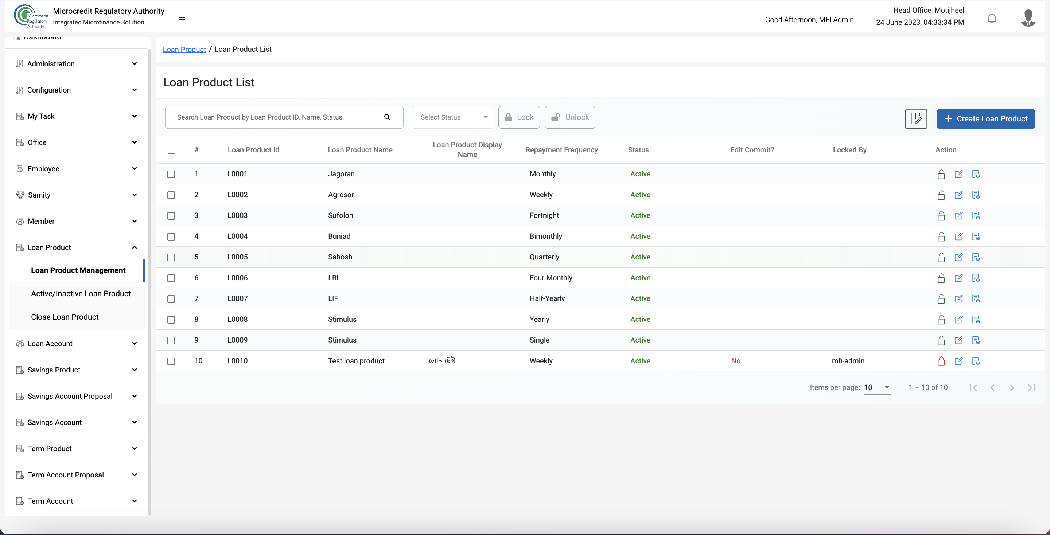Screen dimensions: 1050x535
Task: Check the Sahosh row checkbox
Action: click(x=171, y=257)
